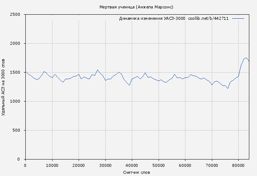Select the 2000 tick on the vertical axis

(x=17, y=44)
